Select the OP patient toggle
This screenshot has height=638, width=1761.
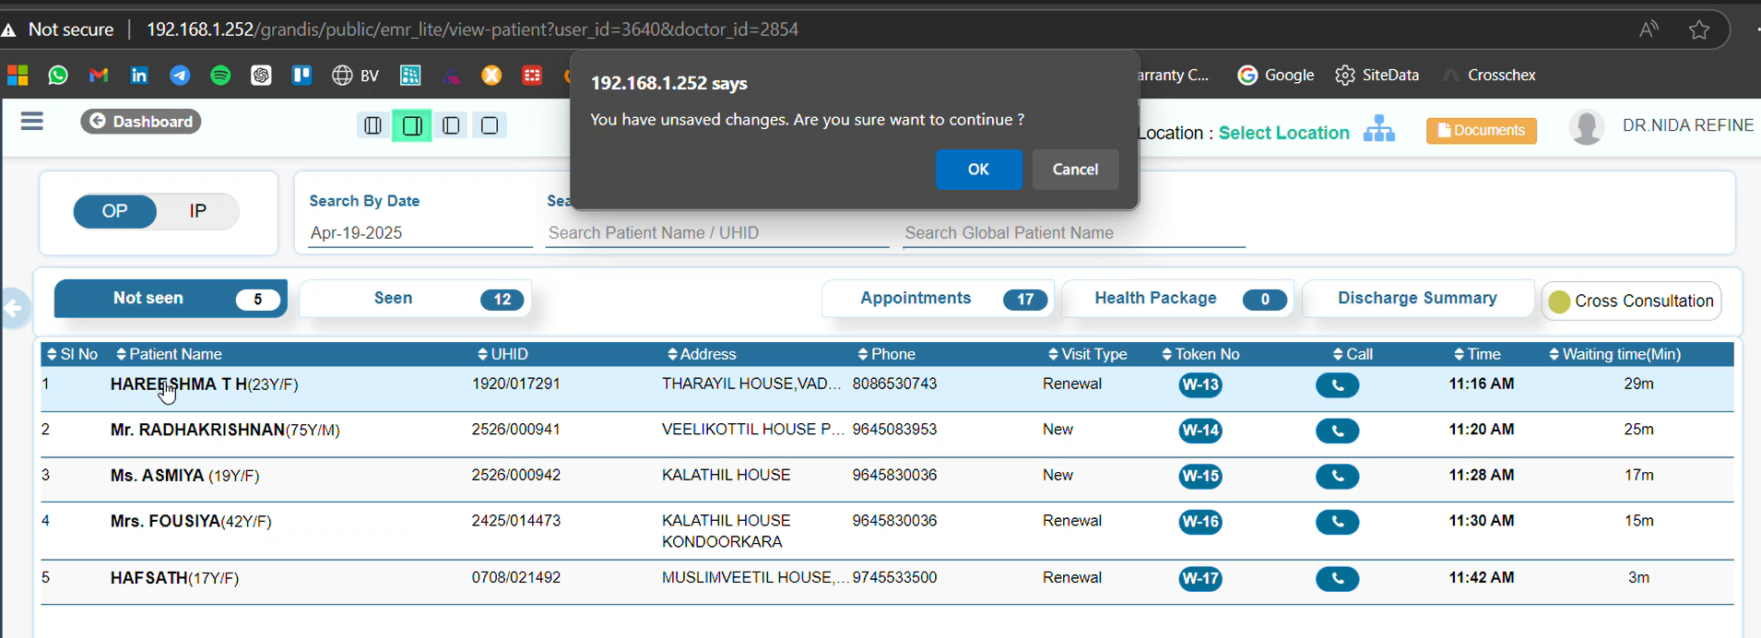[x=115, y=211]
